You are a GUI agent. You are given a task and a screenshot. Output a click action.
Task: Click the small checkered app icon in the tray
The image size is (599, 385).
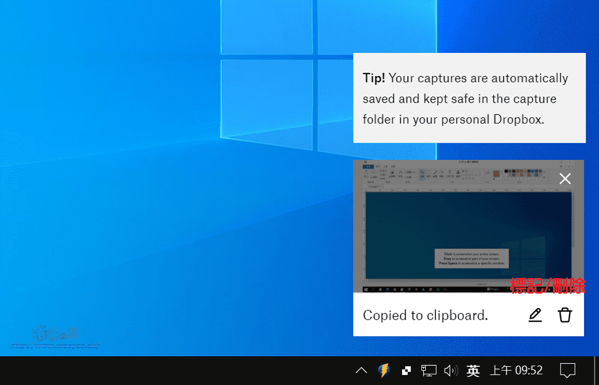406,369
